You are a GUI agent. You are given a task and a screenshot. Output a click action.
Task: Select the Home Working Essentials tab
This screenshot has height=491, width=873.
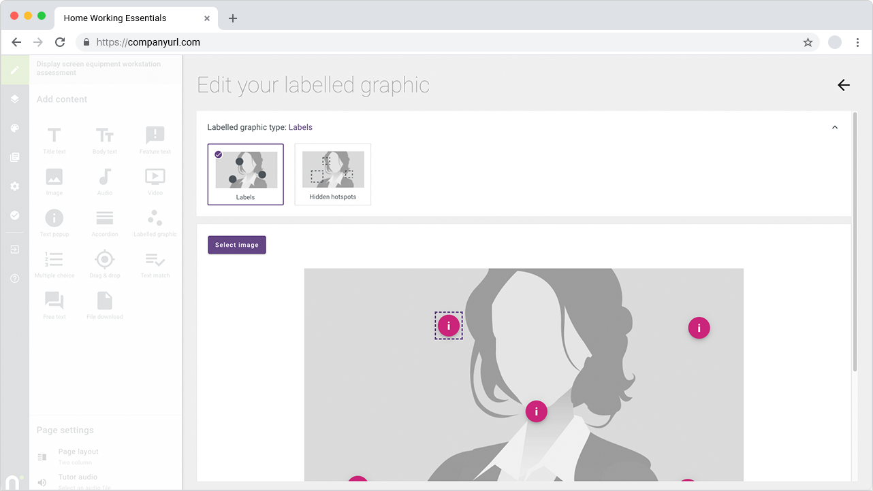[x=115, y=18]
